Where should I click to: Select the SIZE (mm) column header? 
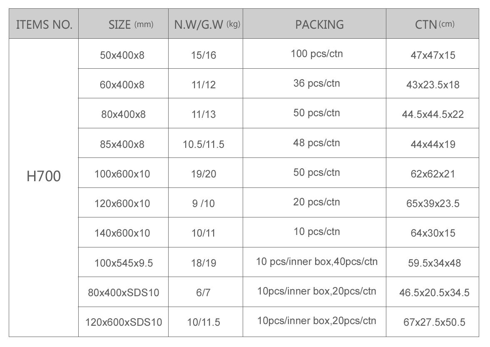click(x=123, y=24)
